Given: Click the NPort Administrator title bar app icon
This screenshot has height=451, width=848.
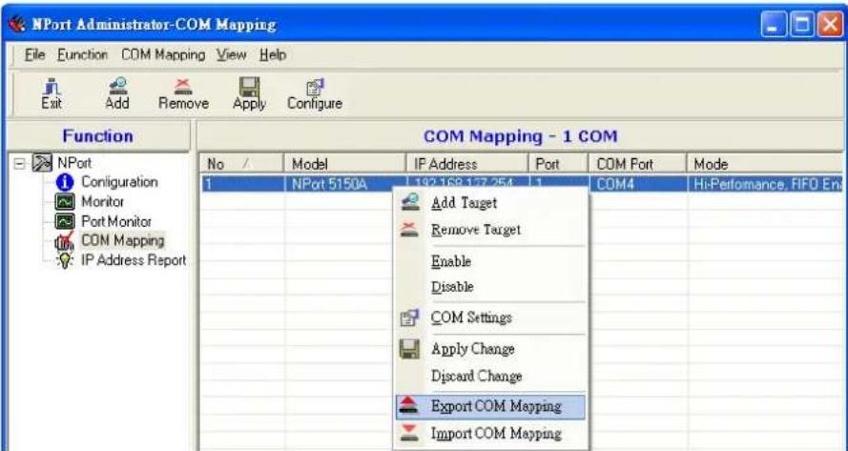Looking at the screenshot, I should click(x=18, y=25).
